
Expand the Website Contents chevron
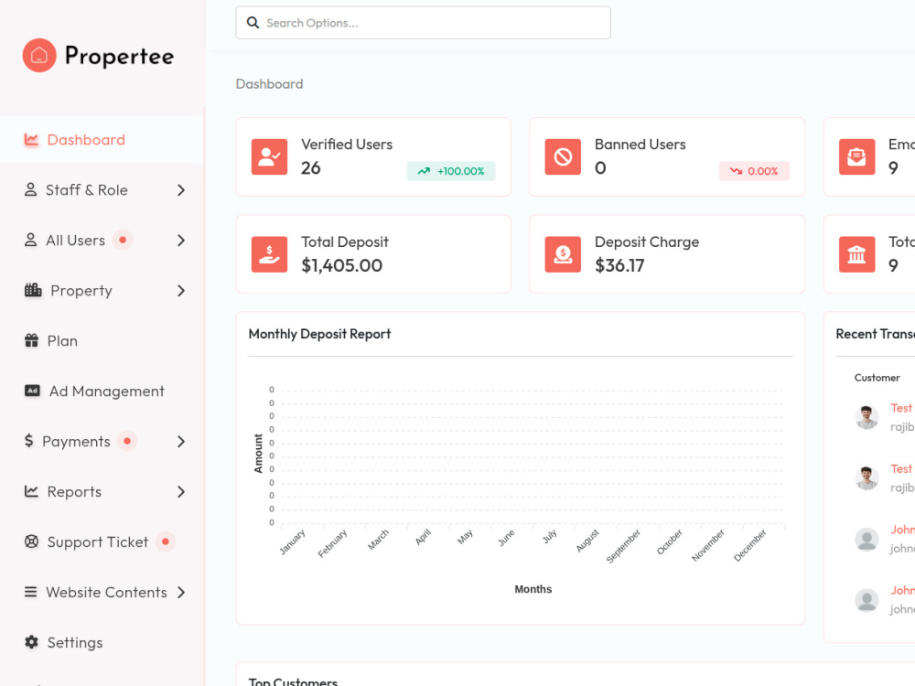181,592
